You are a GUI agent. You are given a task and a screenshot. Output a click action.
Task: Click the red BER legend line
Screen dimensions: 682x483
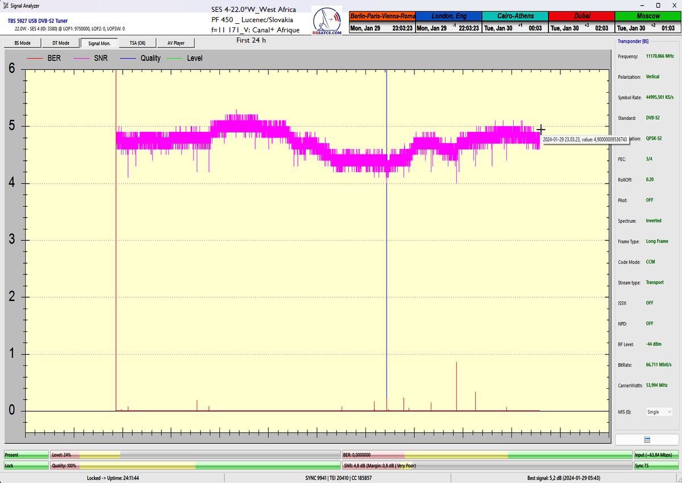pos(35,59)
